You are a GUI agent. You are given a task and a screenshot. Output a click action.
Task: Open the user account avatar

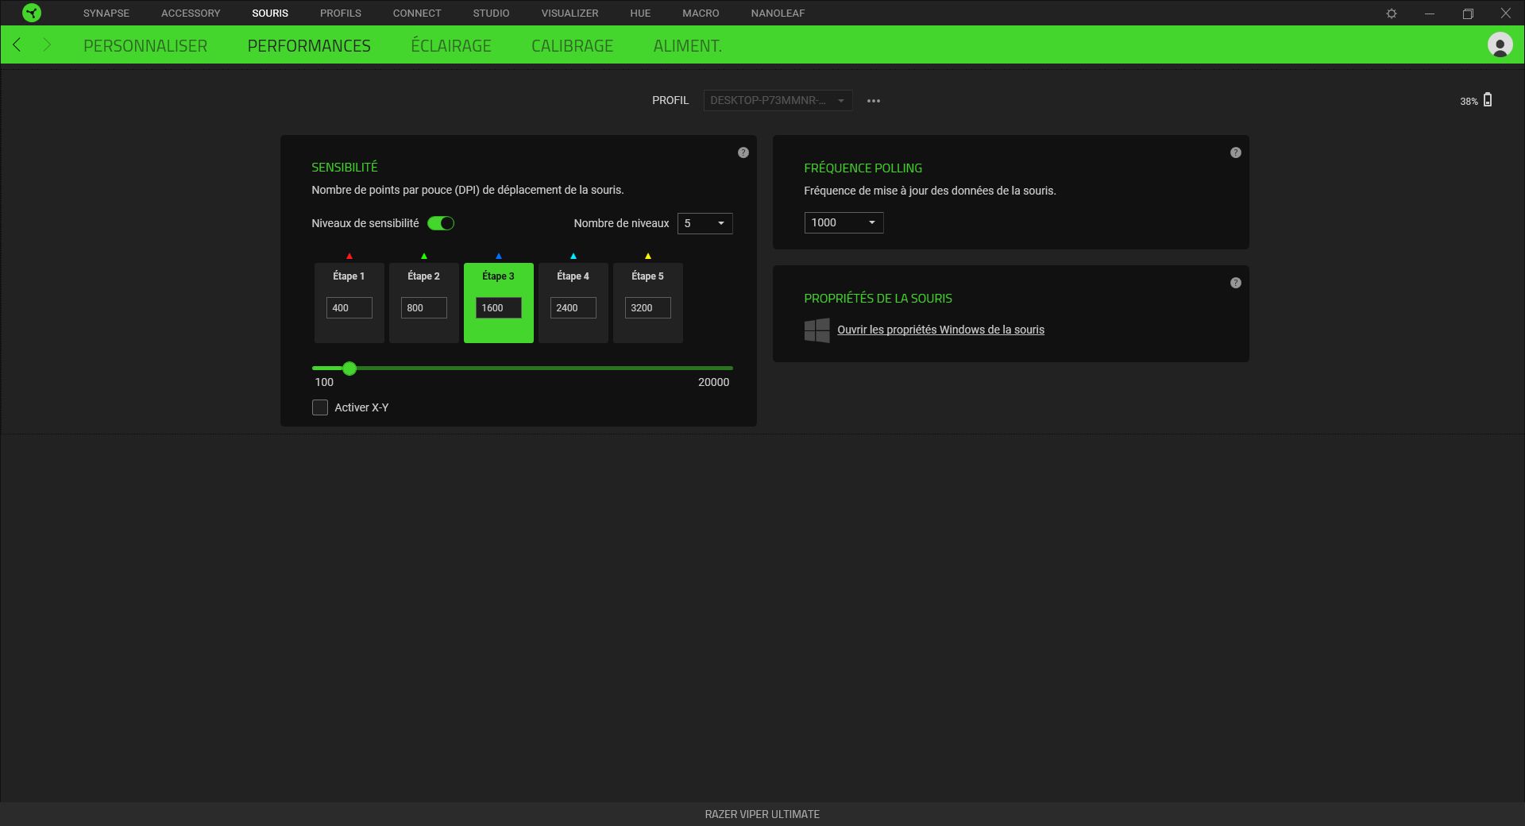point(1500,44)
